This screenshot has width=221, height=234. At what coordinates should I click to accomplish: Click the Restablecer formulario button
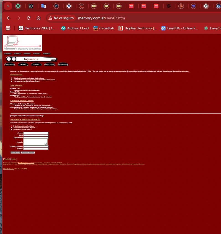tap(28, 153)
